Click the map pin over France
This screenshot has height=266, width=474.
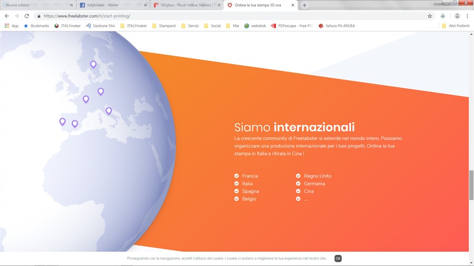86,99
